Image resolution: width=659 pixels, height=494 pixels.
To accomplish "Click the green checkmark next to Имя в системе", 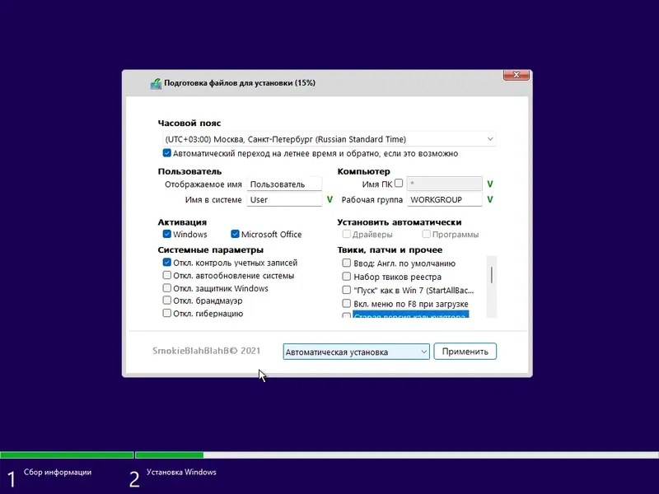I will point(329,199).
